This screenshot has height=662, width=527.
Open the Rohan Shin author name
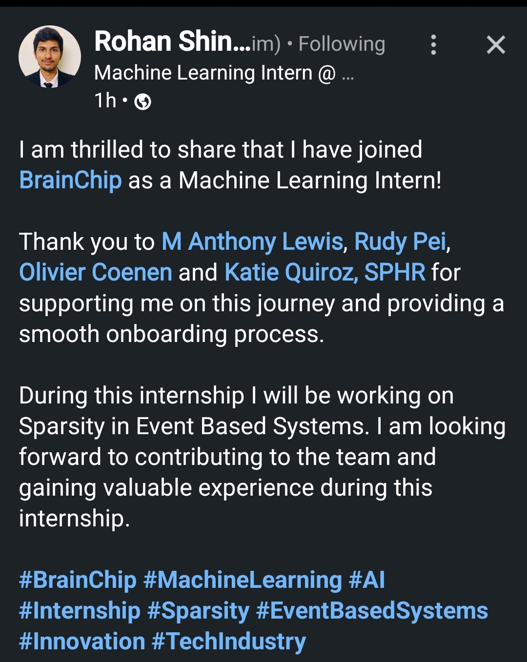click(164, 41)
